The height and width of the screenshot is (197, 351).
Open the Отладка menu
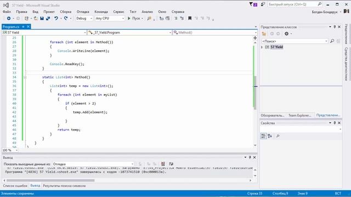(x=83, y=11)
